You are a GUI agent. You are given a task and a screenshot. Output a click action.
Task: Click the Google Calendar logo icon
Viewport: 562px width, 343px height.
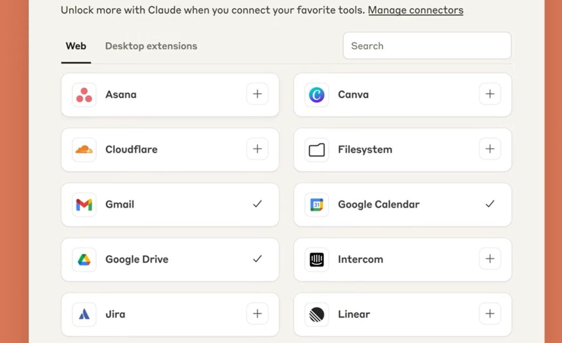317,204
